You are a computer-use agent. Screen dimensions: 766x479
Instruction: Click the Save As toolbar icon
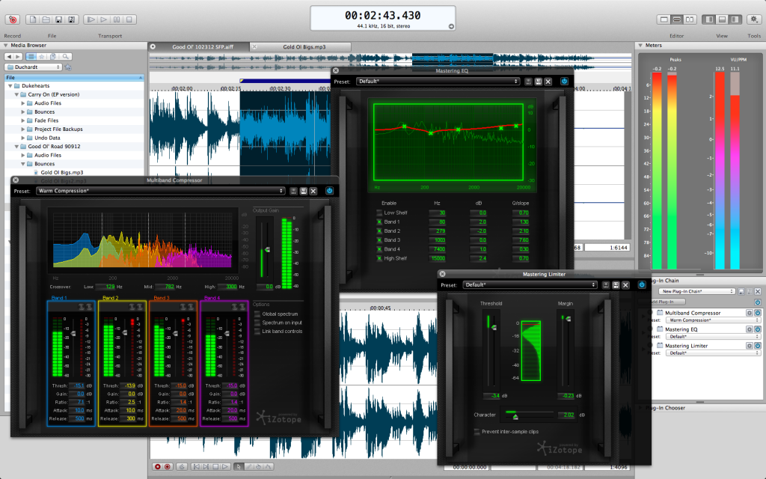click(72, 19)
